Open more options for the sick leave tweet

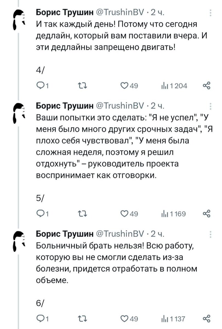click(210, 234)
